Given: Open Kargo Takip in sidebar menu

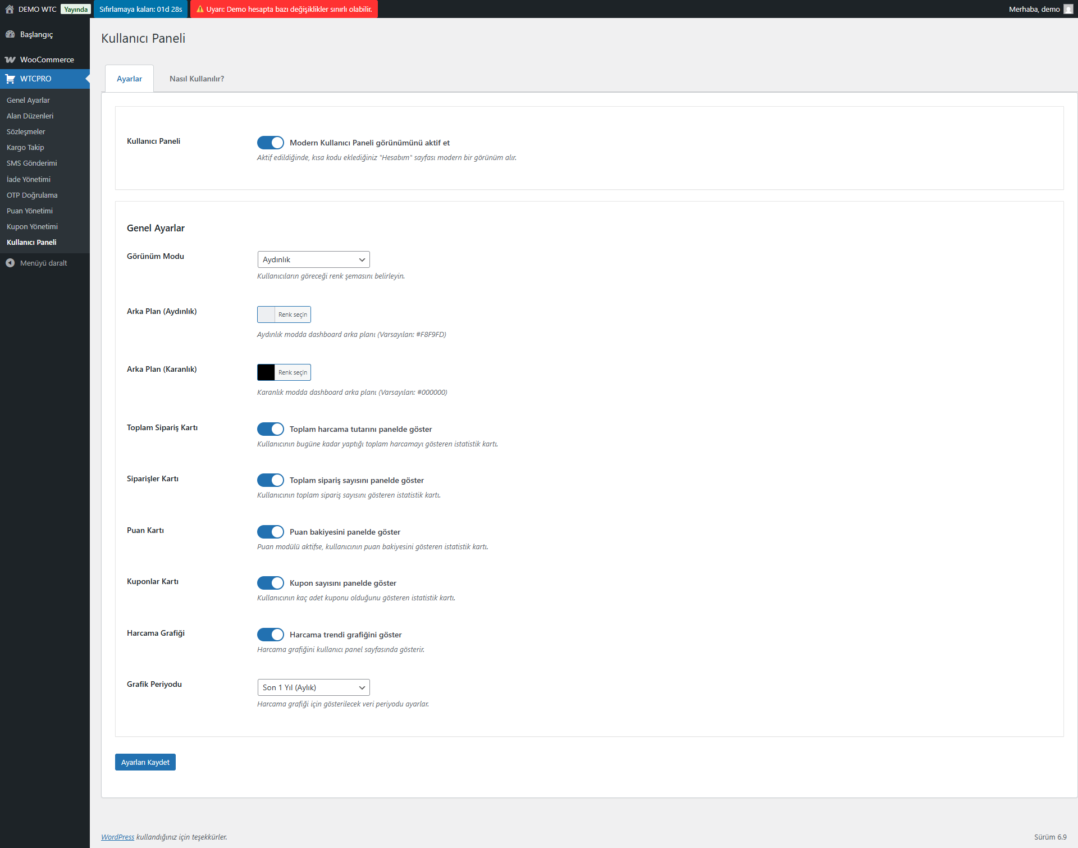Looking at the screenshot, I should click(25, 147).
